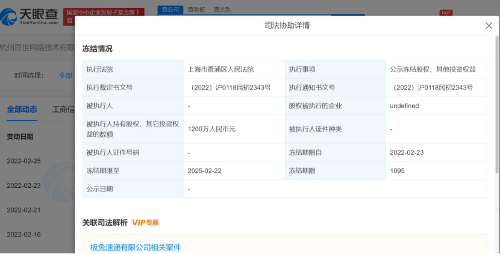Open the 工商信息 tab behind the dialog
The width and height of the screenshot is (500, 254).
(63, 109)
